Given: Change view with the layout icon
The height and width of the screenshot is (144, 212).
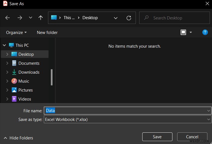Looking at the screenshot, I should point(183,32).
